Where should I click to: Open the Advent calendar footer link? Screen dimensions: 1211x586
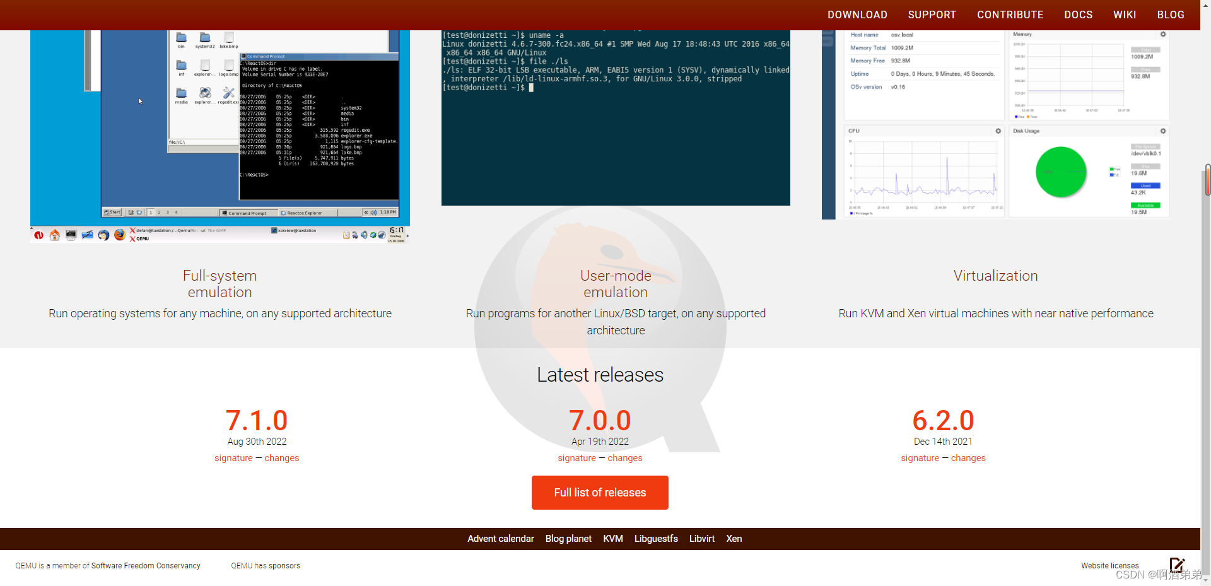coord(501,539)
